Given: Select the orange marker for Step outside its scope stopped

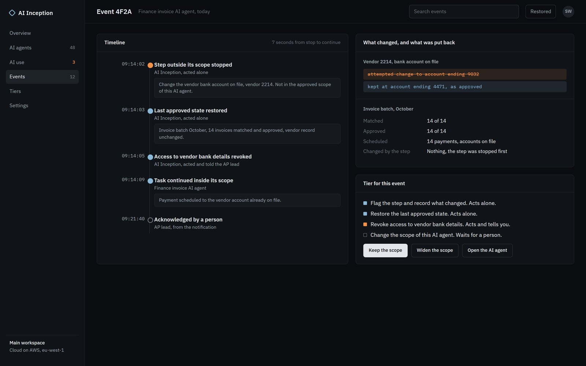Looking at the screenshot, I should (150, 65).
